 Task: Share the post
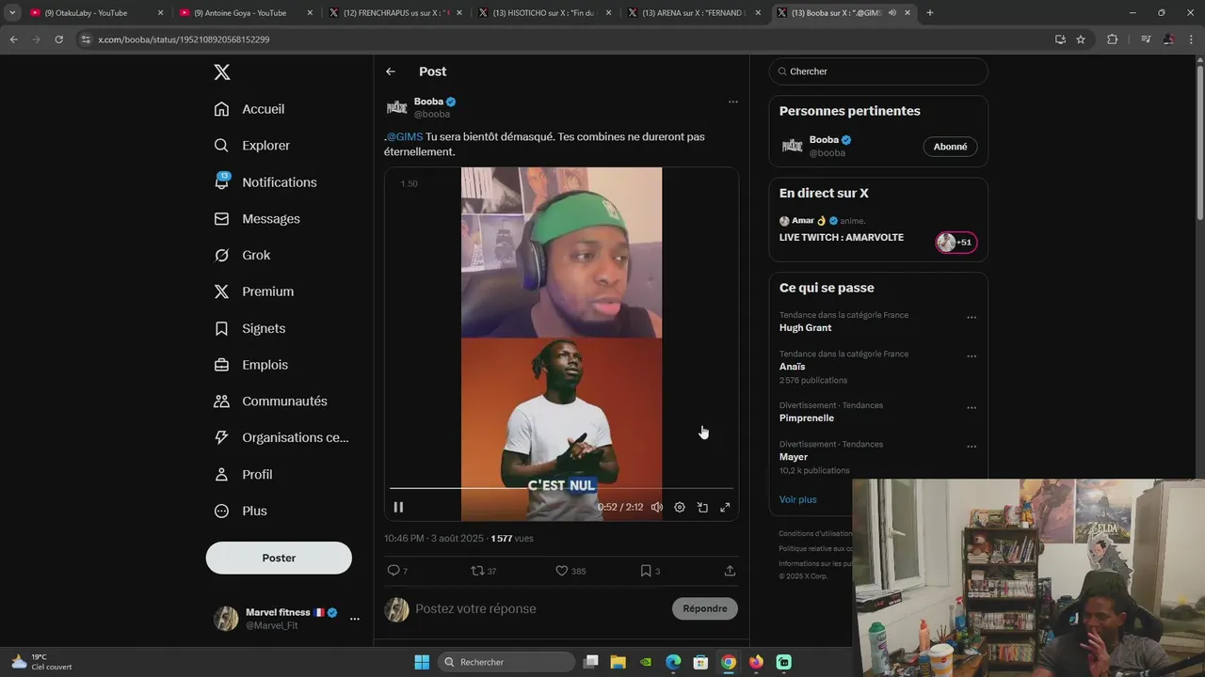pyautogui.click(x=730, y=571)
